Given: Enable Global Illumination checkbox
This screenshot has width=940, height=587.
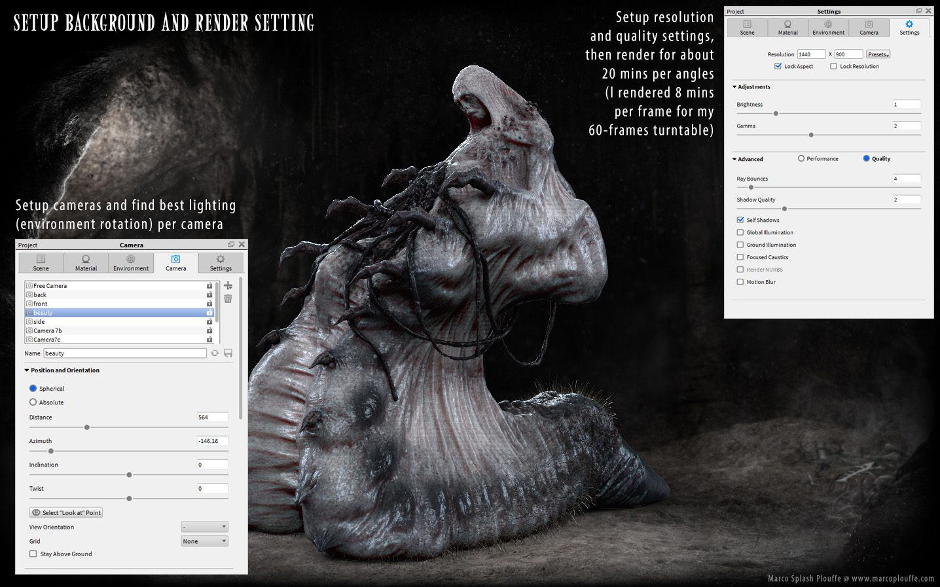Looking at the screenshot, I should tap(740, 232).
